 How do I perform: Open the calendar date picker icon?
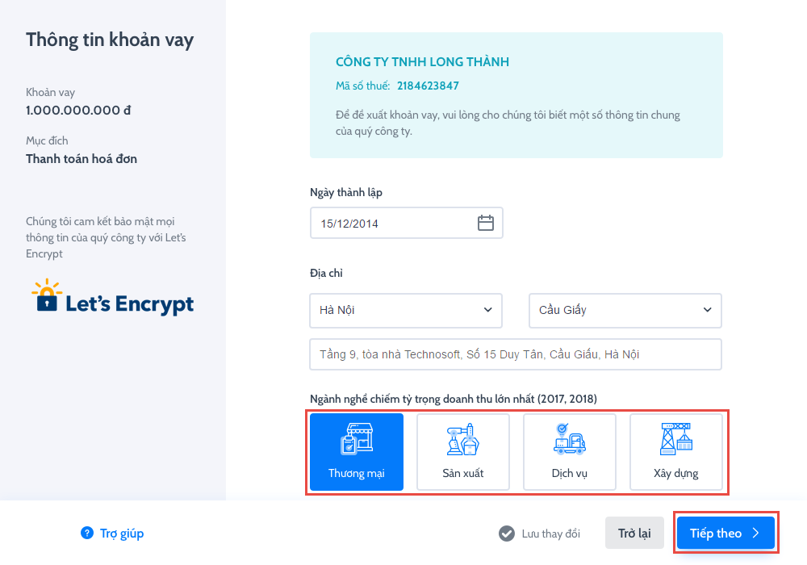pyautogui.click(x=485, y=223)
